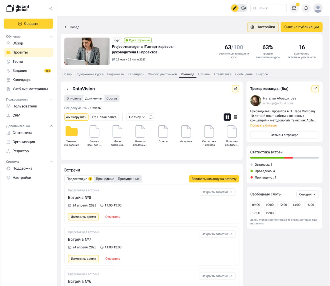Viewport: 330px width, 286px height.
Task: Click the Поиск search field
Action: 268,8
